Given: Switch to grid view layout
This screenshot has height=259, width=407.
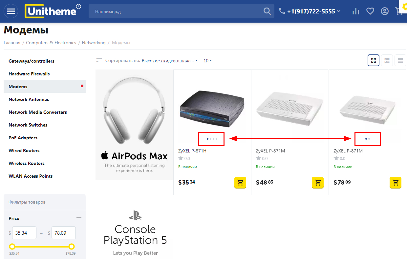Looking at the screenshot, I should click(373, 60).
